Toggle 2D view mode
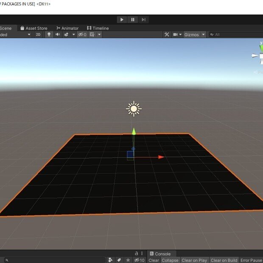Image resolution: width=263 pixels, height=263 pixels. point(38,34)
